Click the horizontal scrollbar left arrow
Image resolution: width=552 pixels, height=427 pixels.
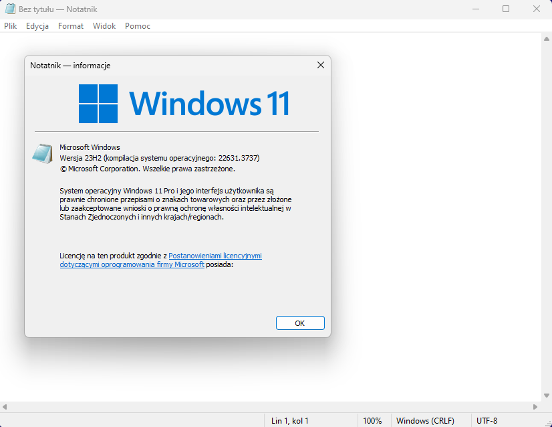pyautogui.click(x=5, y=406)
